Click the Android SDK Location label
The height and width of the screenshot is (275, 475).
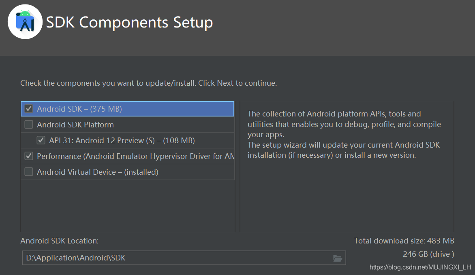tap(60, 241)
